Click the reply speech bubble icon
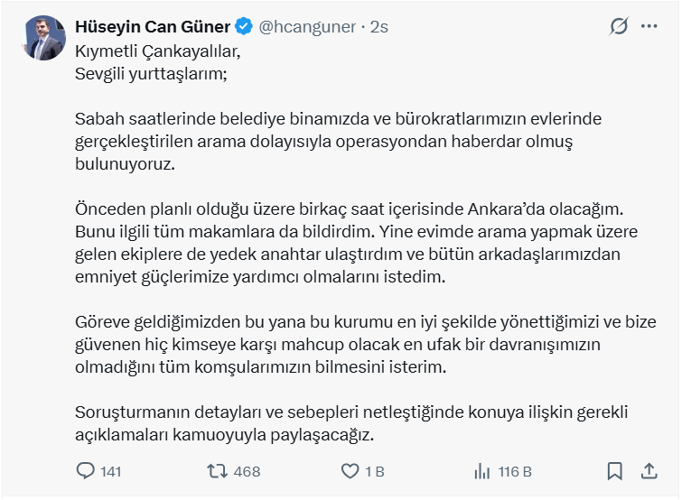This screenshot has height=500, width=691. coord(85,471)
